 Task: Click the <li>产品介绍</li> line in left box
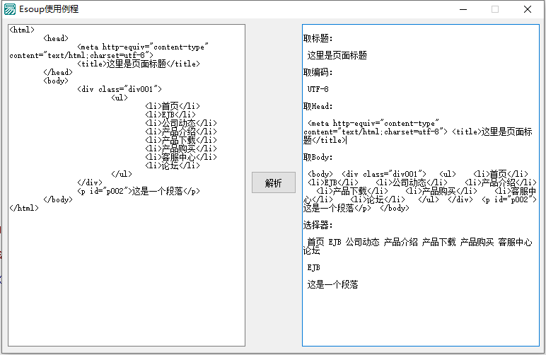point(181,132)
